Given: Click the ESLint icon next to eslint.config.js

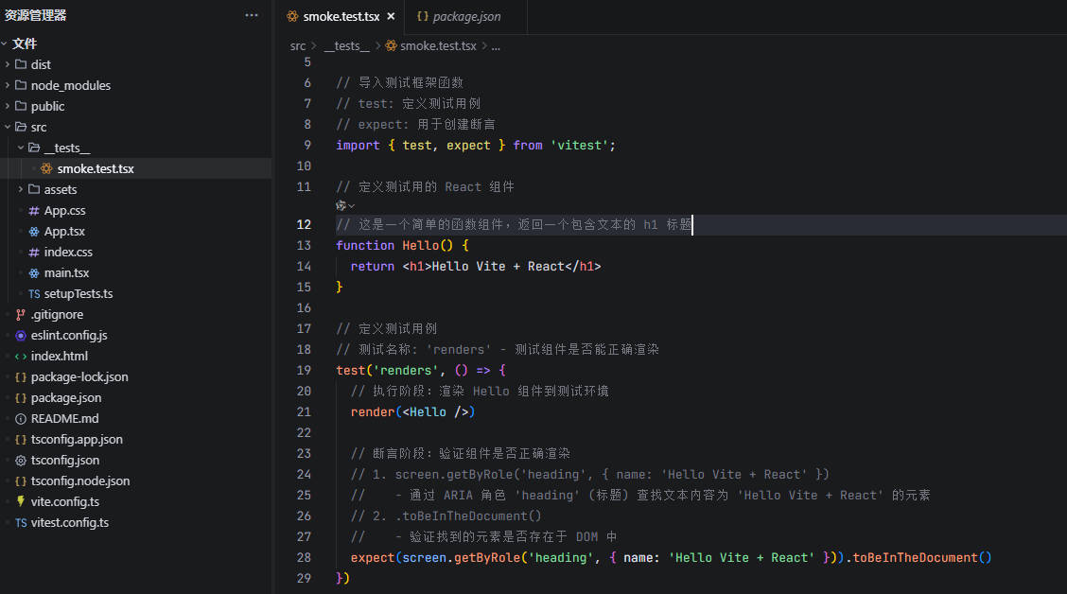Looking at the screenshot, I should click(21, 335).
